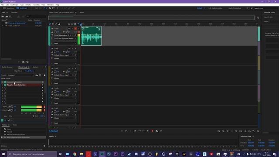Show the Sends track controls
This screenshot has width=279, height=157.
click(x=56, y=24)
